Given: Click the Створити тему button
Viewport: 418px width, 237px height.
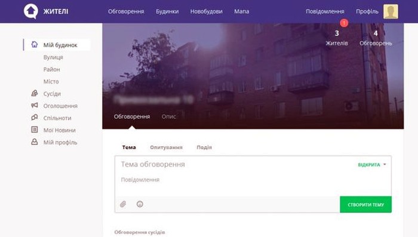Looking at the screenshot, I should pos(365,205).
